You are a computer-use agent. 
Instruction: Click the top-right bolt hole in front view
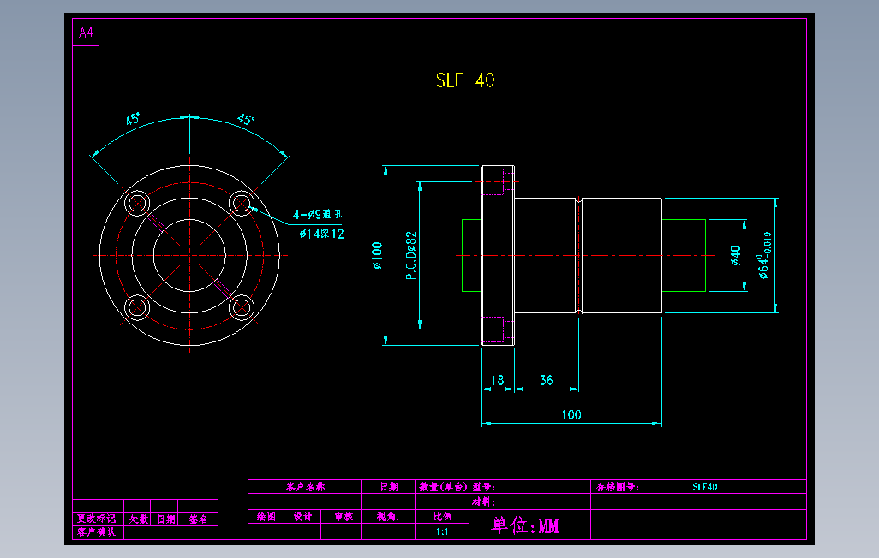[242, 204]
